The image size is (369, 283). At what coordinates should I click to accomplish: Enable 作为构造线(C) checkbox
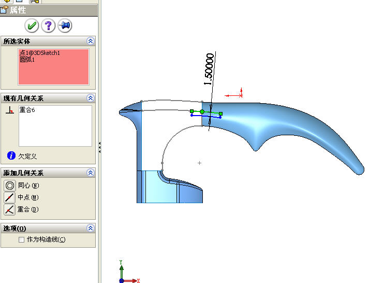coord(21,239)
